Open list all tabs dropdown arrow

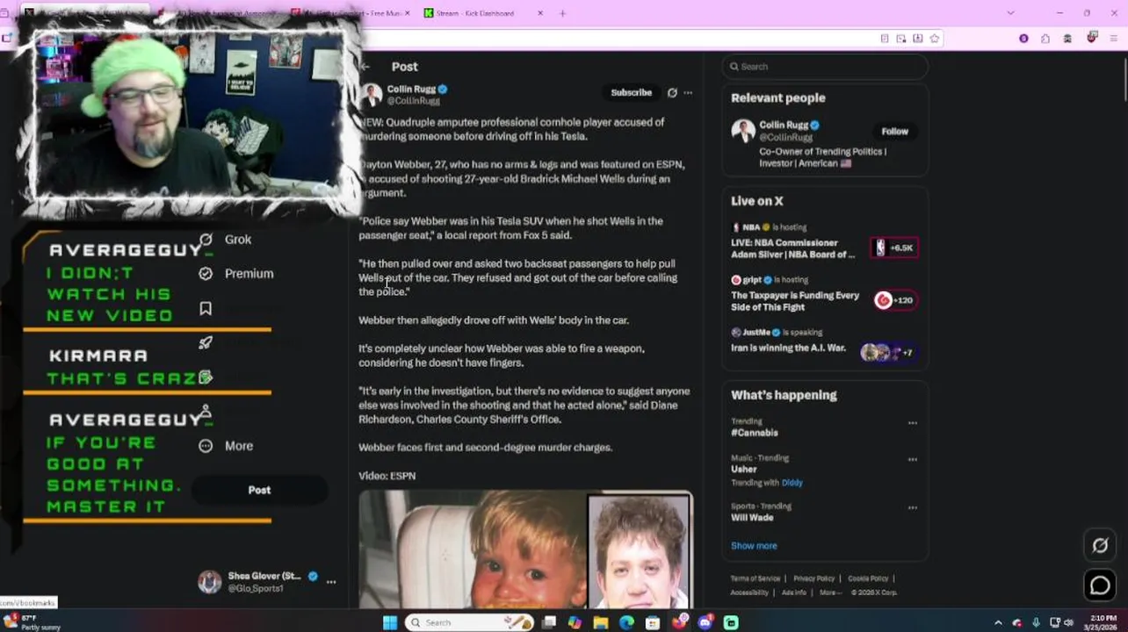point(1010,13)
